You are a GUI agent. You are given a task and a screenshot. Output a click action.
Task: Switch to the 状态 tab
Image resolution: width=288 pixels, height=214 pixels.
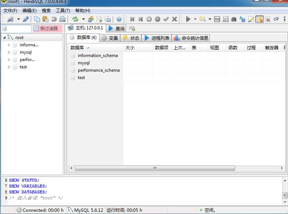click(131, 38)
